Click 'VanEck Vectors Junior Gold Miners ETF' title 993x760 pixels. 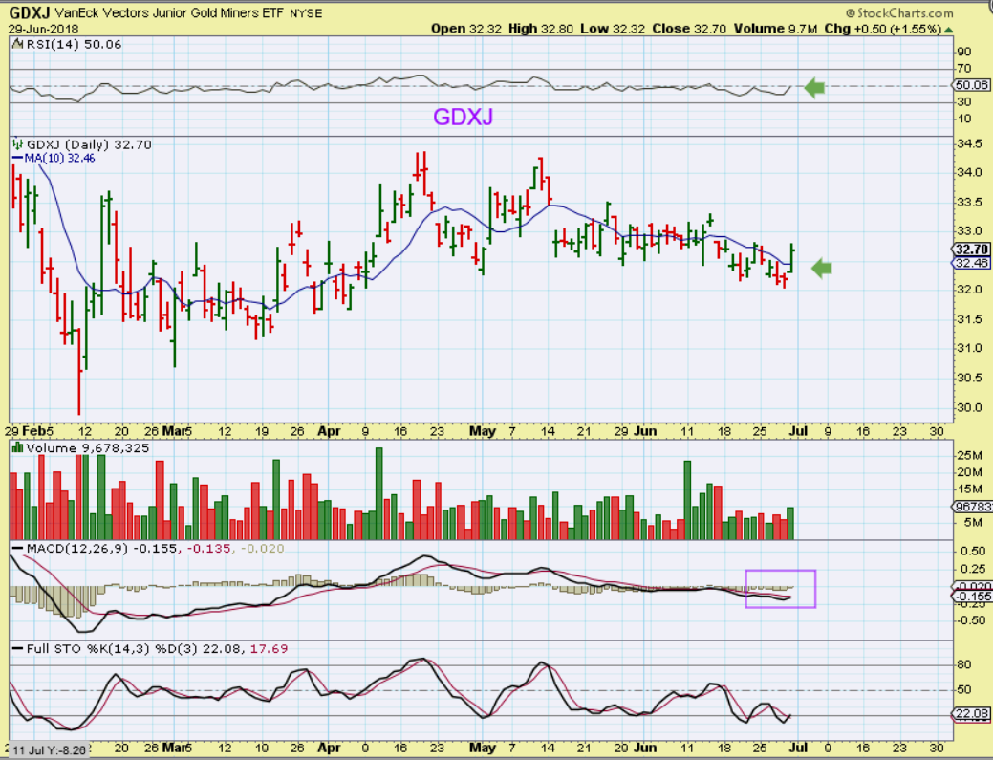[169, 12]
